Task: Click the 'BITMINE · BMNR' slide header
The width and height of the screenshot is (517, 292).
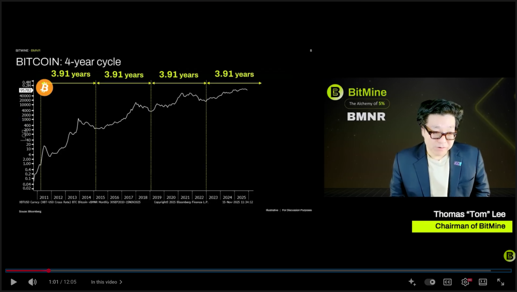Action: pos(28,50)
